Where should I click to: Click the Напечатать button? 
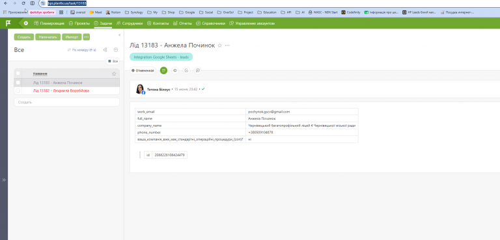click(48, 37)
